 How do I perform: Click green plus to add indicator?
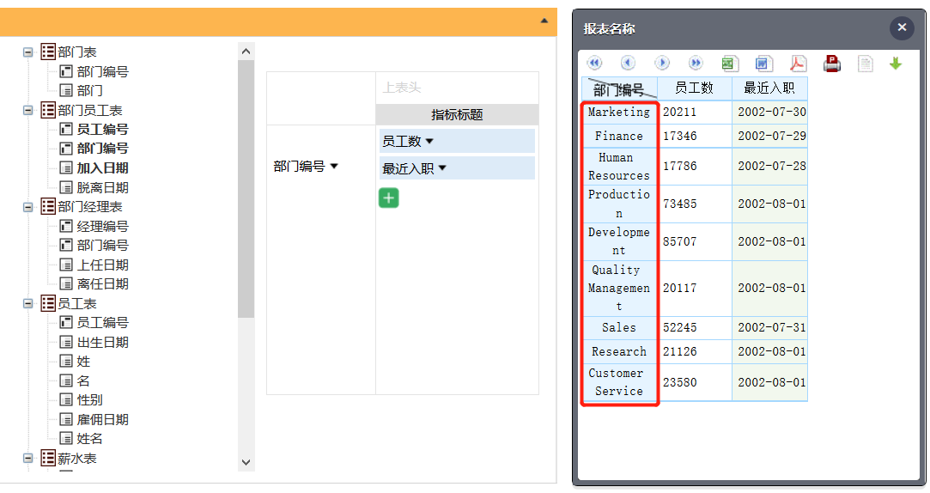coord(389,198)
